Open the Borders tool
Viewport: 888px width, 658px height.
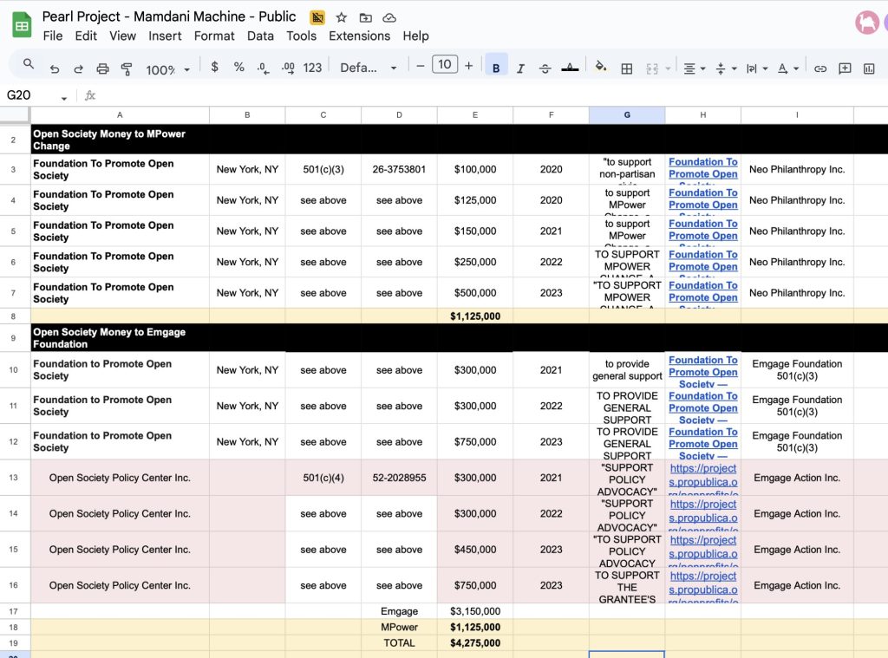click(627, 68)
